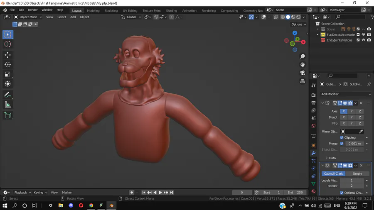Uncheck the Clipping checkbox
Screen dimensions: 374x210
pos(342,138)
